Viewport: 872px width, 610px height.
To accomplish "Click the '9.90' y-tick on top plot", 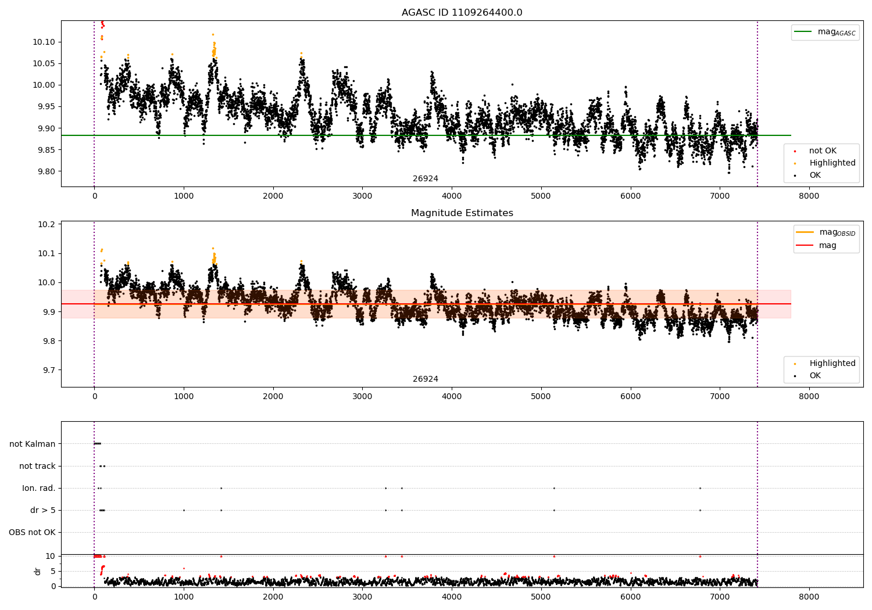I will 46,129.
